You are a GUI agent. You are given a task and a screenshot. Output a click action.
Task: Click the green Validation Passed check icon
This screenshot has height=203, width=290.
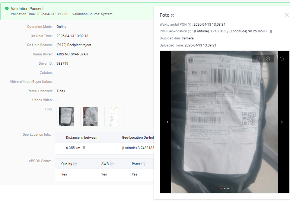[x=7, y=8]
